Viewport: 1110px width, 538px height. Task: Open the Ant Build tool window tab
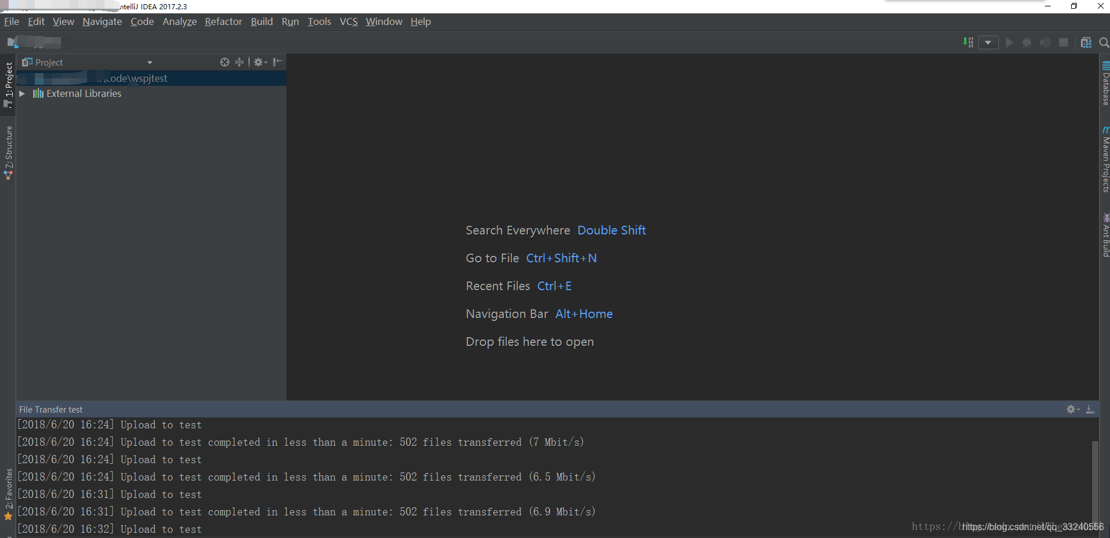pyautogui.click(x=1105, y=235)
